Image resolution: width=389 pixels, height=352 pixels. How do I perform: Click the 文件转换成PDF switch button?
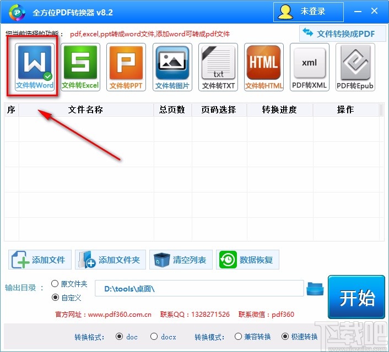coord(342,34)
